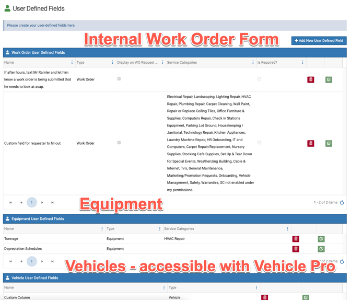Go to next page in Work Order pager
The height and width of the screenshot is (300, 350).
[42, 202]
